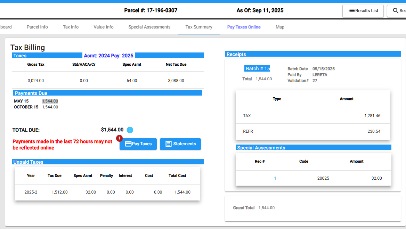Click the REFR receipt row

coord(312,131)
